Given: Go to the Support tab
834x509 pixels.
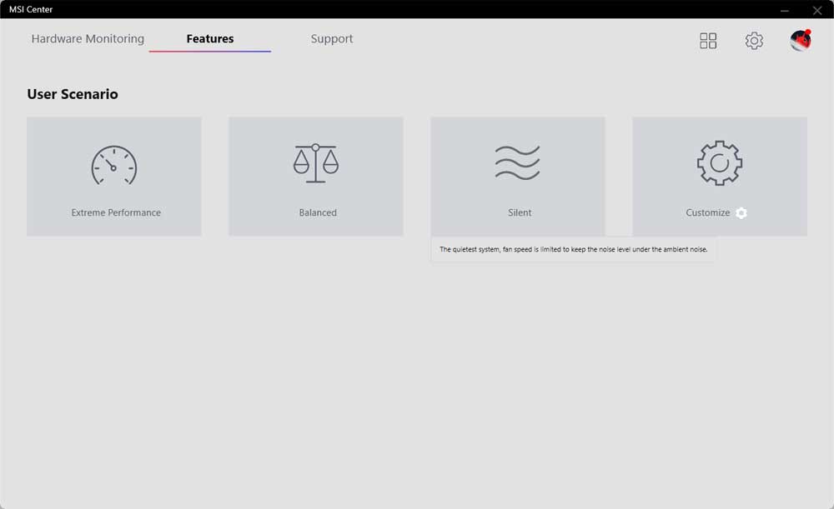Looking at the screenshot, I should (x=332, y=39).
